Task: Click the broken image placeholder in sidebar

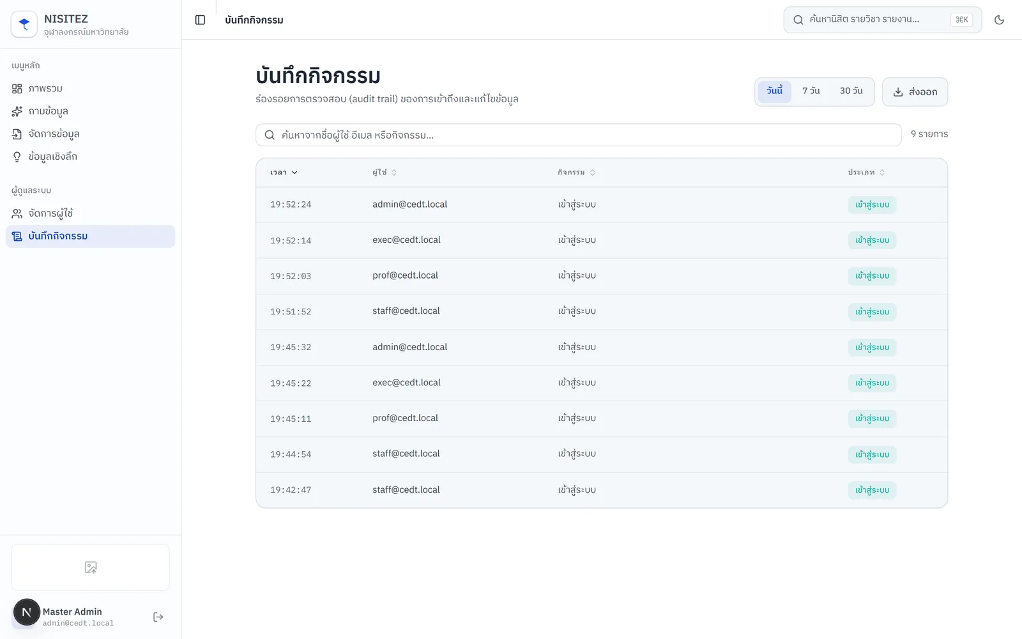Action: point(91,567)
